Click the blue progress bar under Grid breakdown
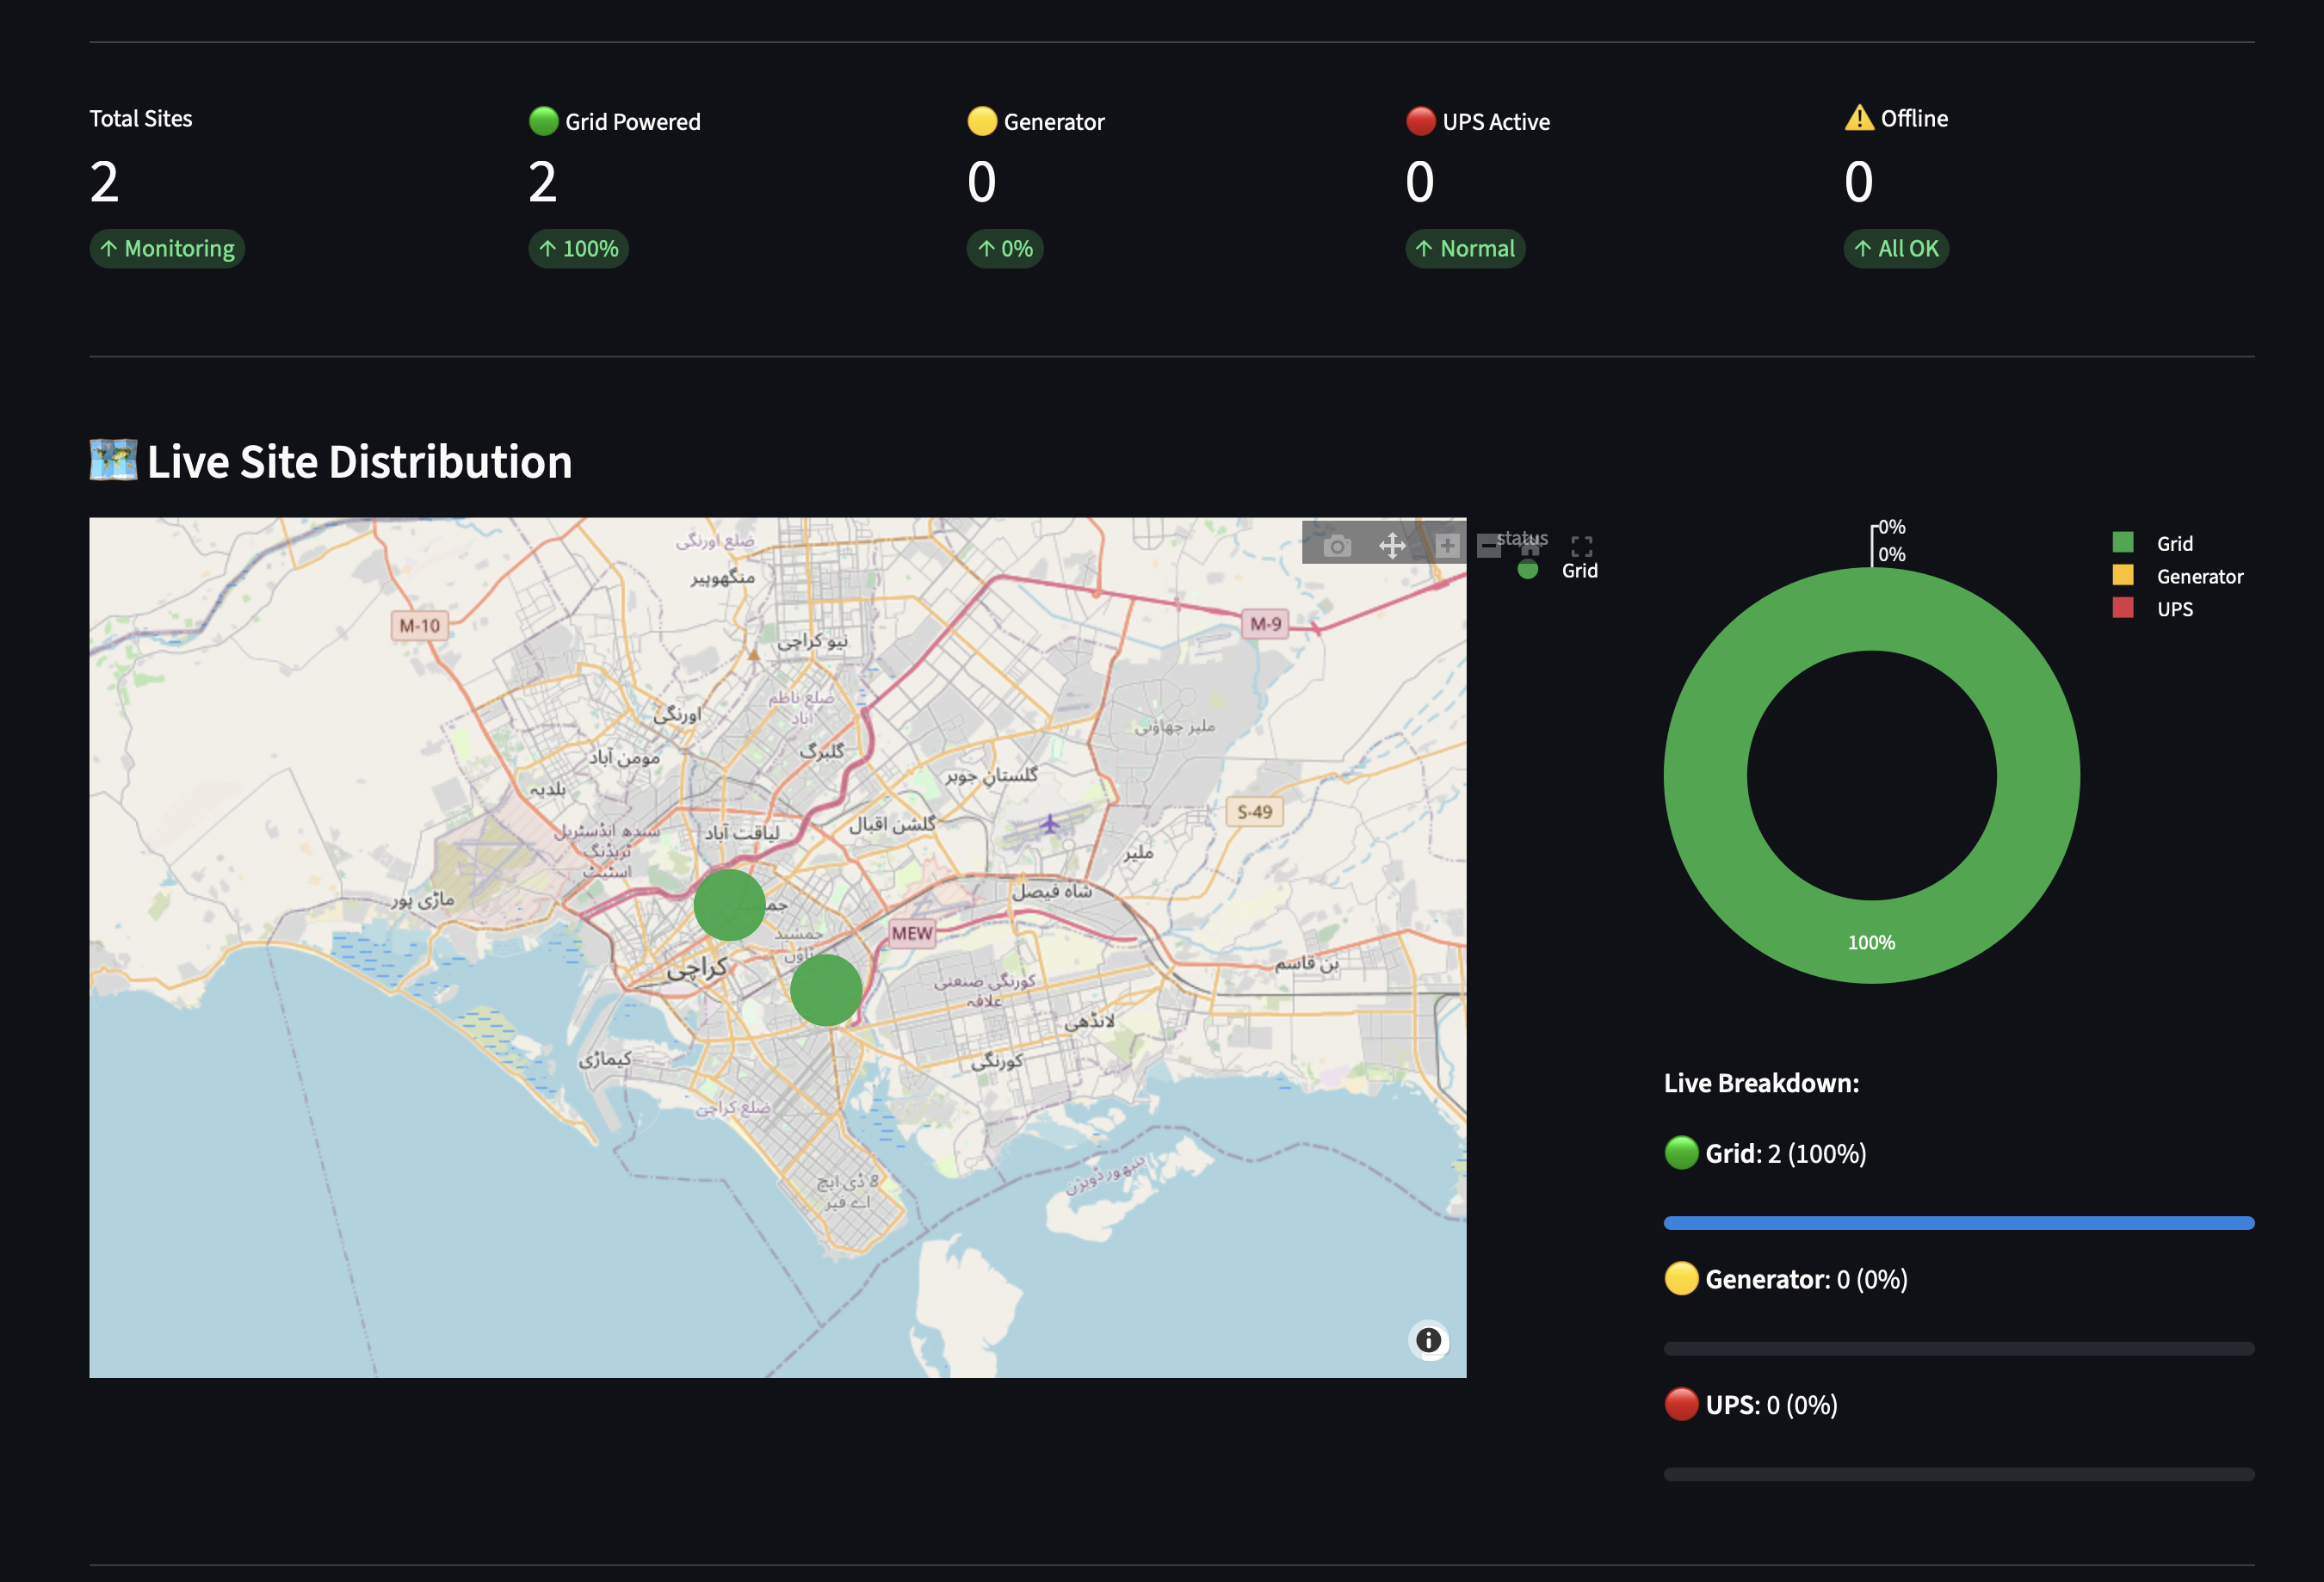 tap(1958, 1222)
